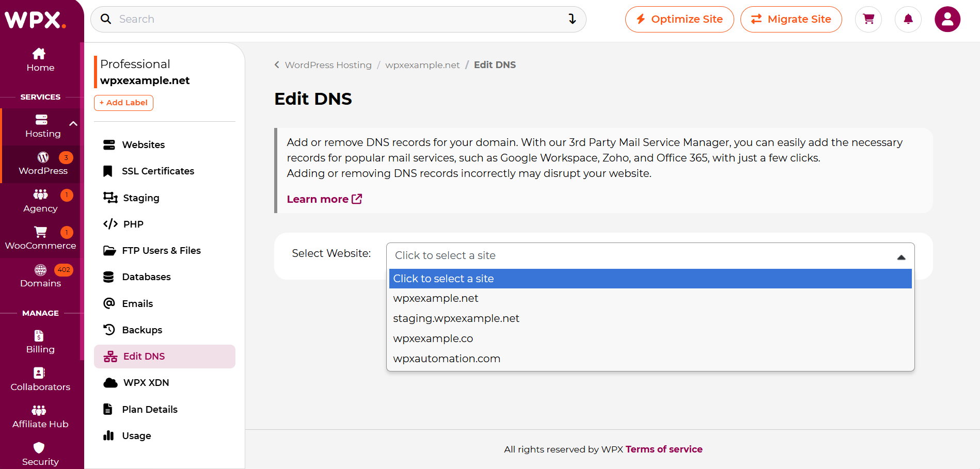
Task: Click the WordPress badge showing 3
Action: point(66,157)
